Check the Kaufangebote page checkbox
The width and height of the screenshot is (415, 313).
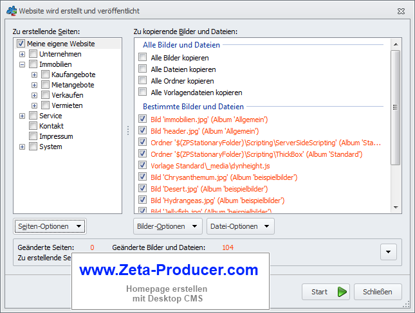click(x=45, y=75)
